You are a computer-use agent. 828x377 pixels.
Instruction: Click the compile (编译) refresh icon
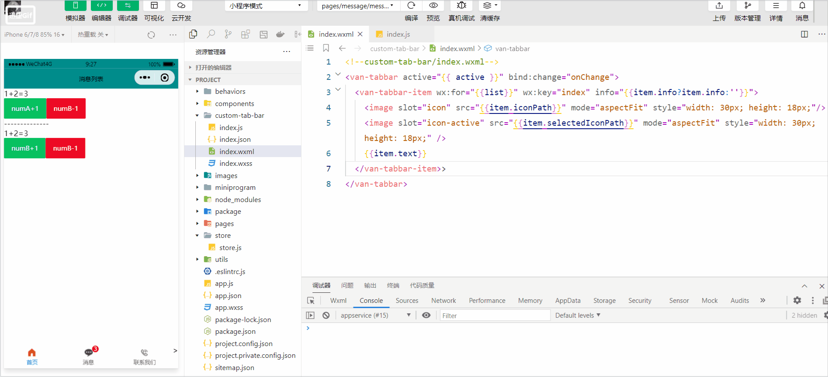[x=411, y=6]
